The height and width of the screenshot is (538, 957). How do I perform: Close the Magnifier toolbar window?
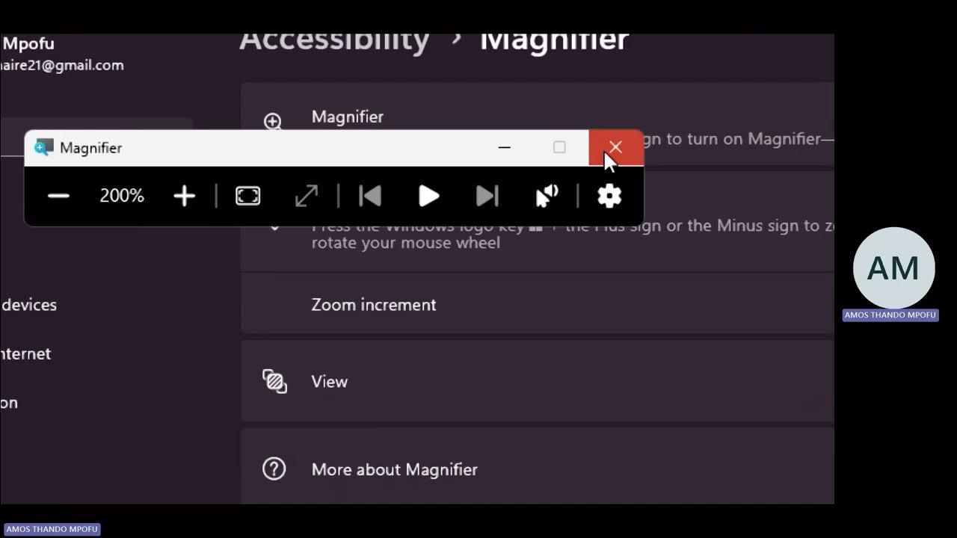pyautogui.click(x=615, y=147)
